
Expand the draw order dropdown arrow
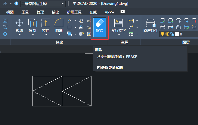(x=76, y=34)
